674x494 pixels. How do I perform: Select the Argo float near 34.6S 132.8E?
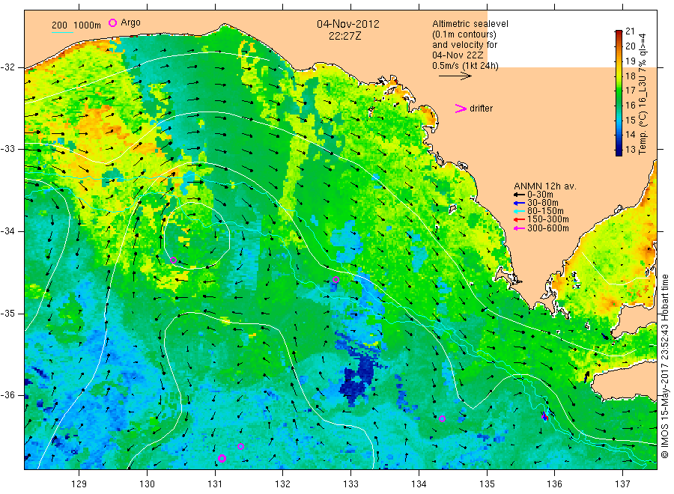[x=336, y=280]
